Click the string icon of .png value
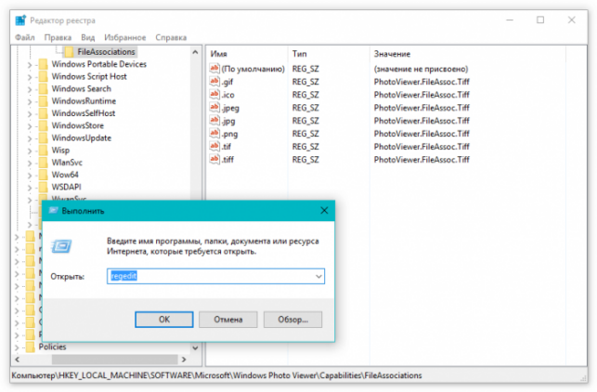 (214, 134)
